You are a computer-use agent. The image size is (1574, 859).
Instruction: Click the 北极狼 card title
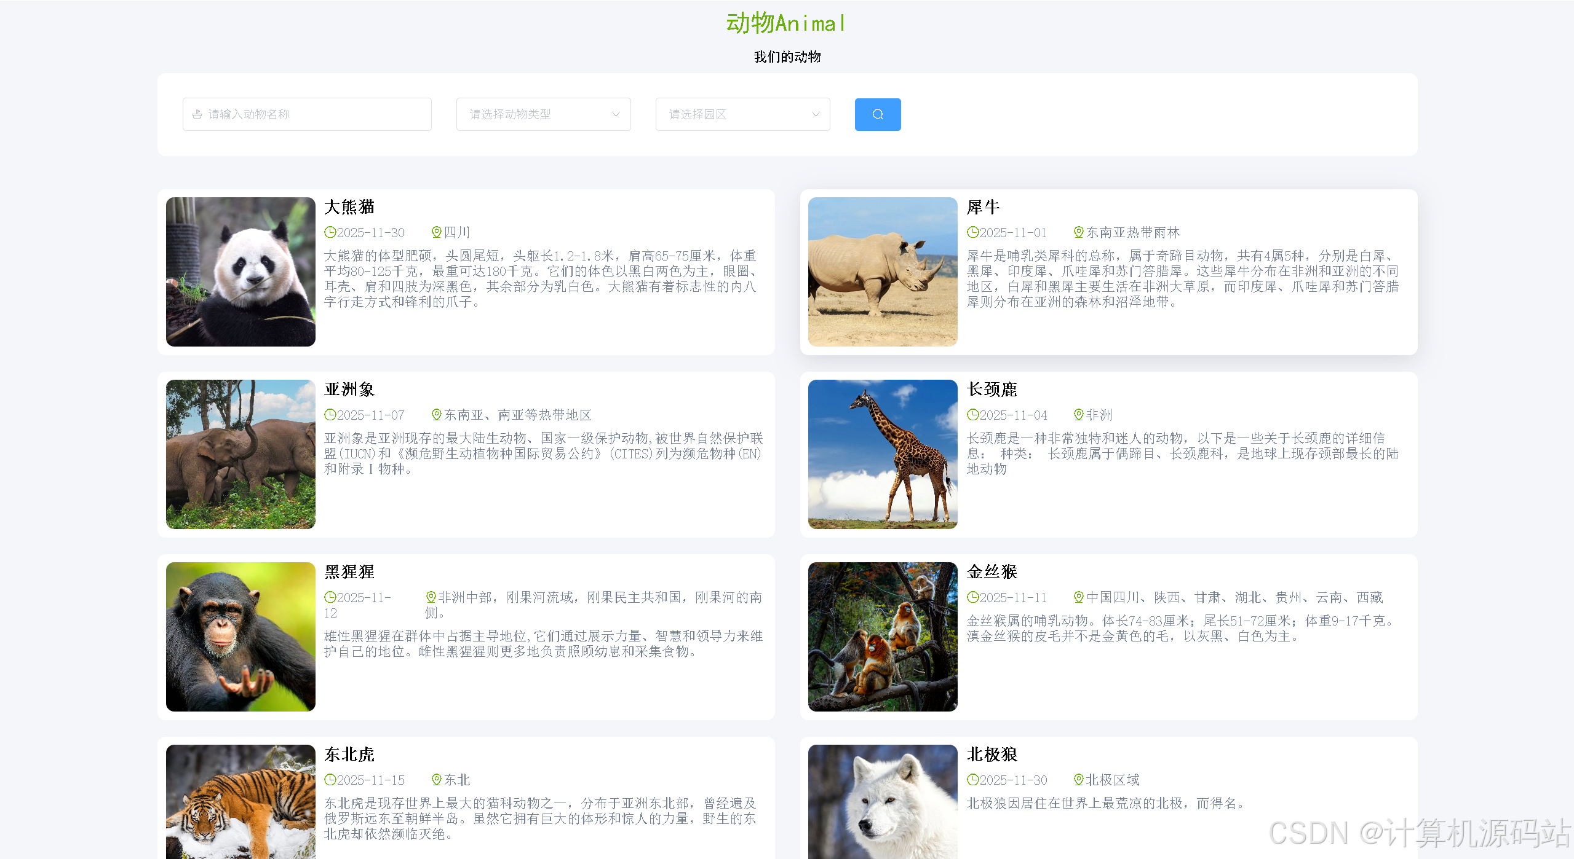coord(992,755)
